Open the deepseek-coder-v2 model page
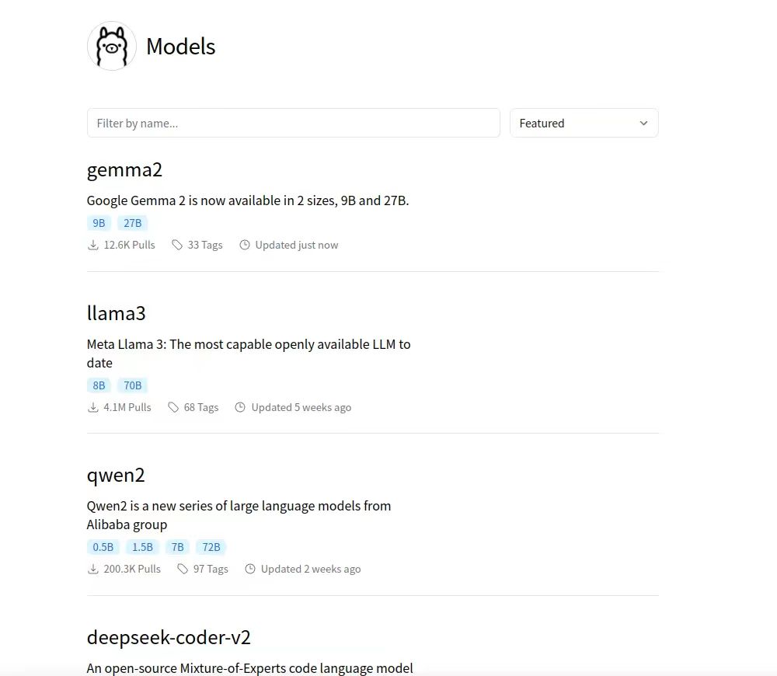Viewport: 777px width, 676px height. pos(169,637)
